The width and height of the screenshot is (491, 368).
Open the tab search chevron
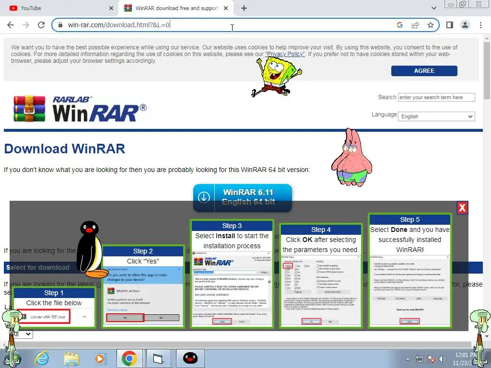(433, 8)
